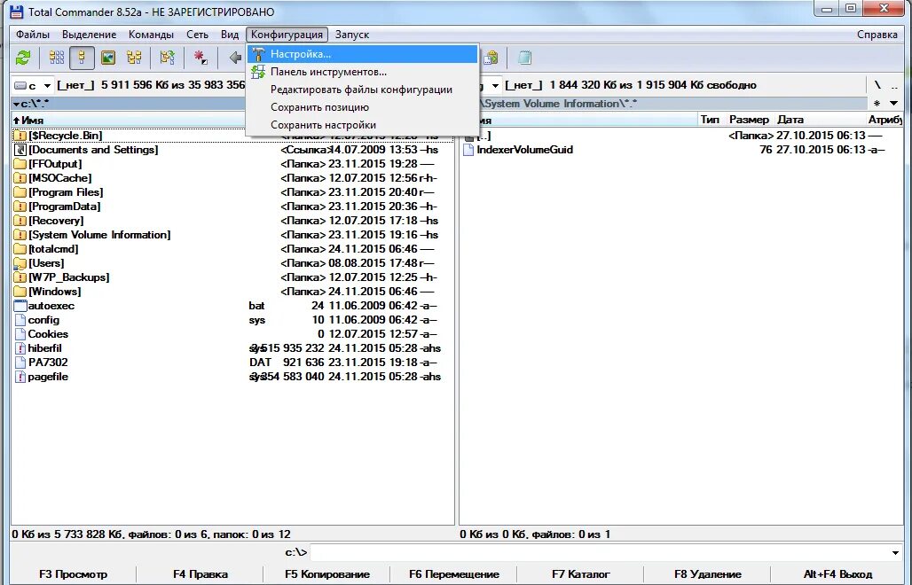This screenshot has height=585, width=912.
Task: Open the Сеть menu
Action: [x=197, y=35]
